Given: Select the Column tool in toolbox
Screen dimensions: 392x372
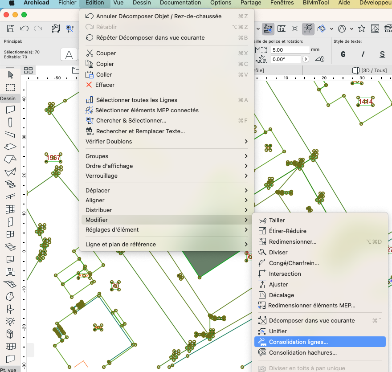Looking at the screenshot, I should 10,122.
